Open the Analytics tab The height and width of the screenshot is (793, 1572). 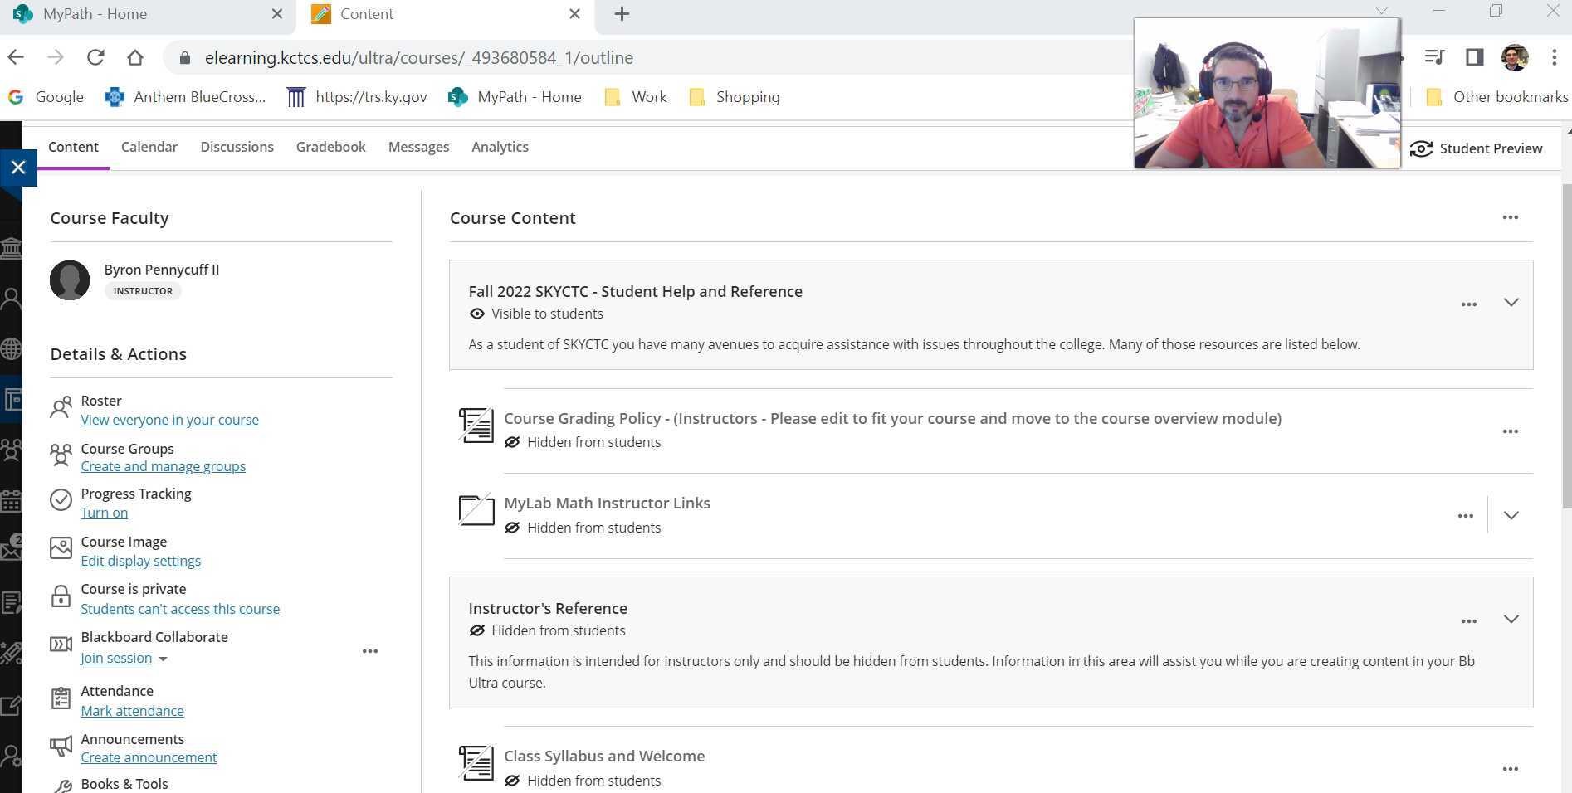click(500, 147)
